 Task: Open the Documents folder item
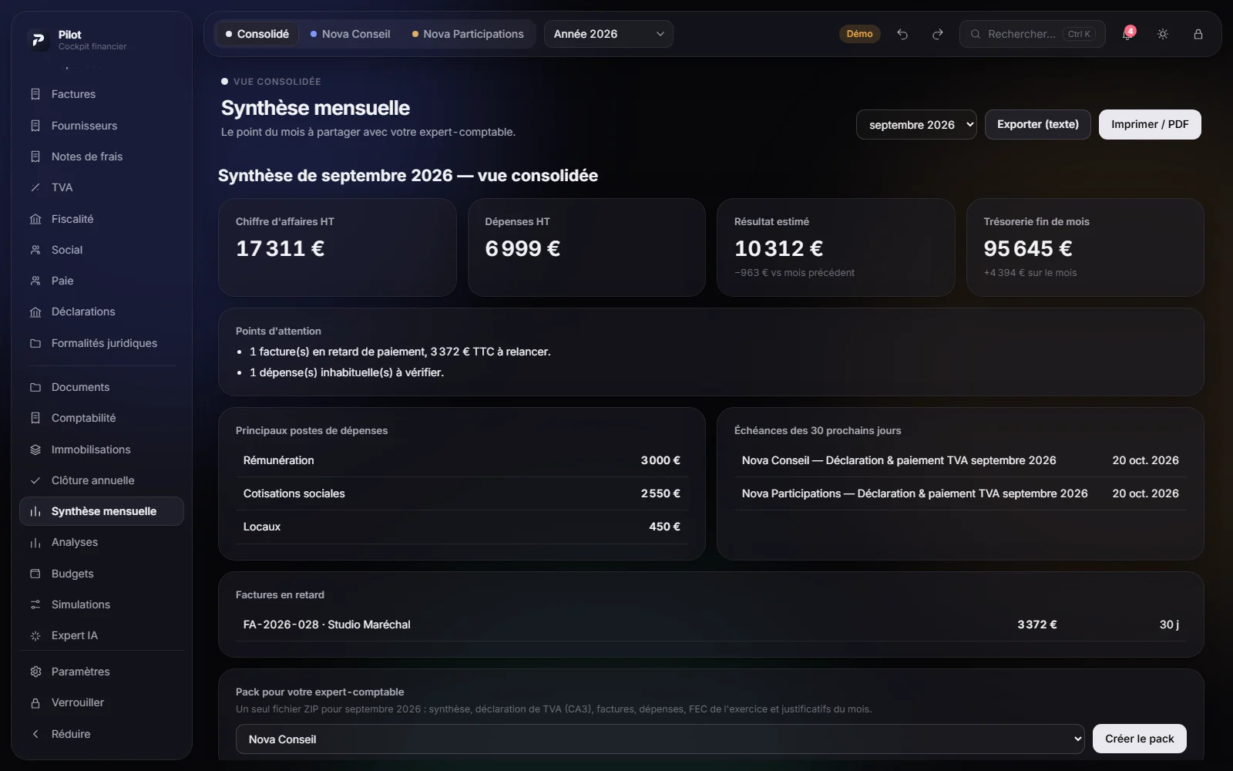[x=101, y=387]
